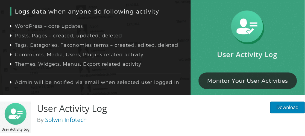Open the Solwin Infotech author link
Image resolution: width=305 pixels, height=136 pixels.
66,120
